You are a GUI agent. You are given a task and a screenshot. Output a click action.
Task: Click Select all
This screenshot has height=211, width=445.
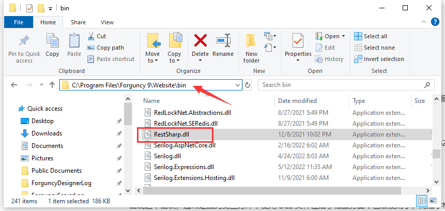pyautogui.click(x=371, y=36)
